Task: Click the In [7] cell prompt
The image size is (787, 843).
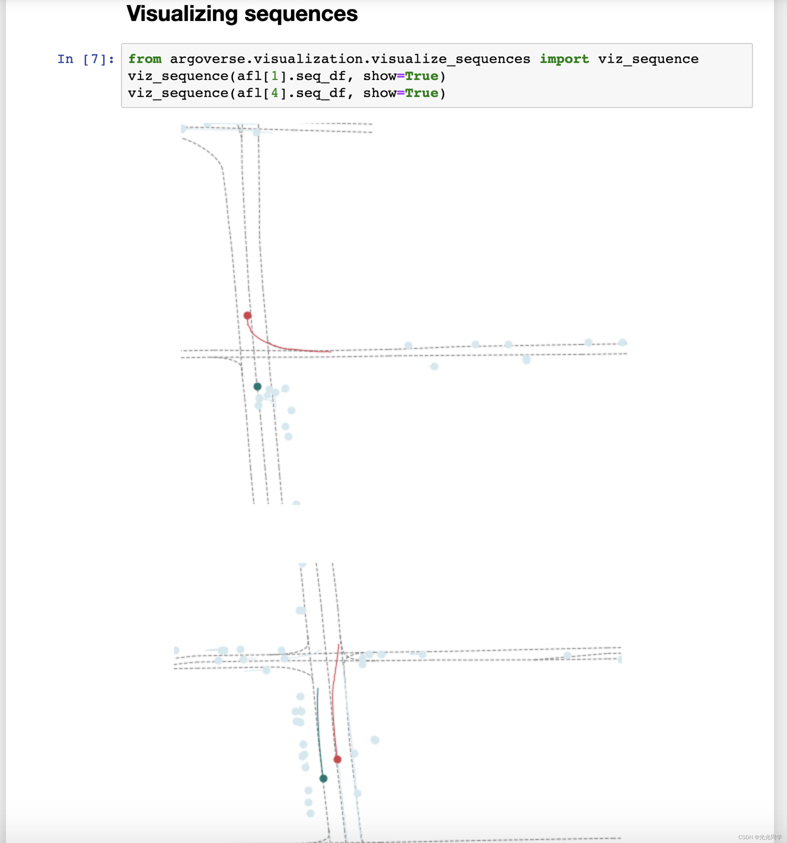Action: pyautogui.click(x=86, y=59)
